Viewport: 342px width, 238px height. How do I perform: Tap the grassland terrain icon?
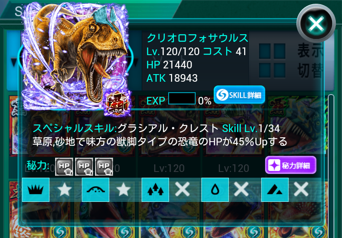pyautogui.click(x=36, y=190)
